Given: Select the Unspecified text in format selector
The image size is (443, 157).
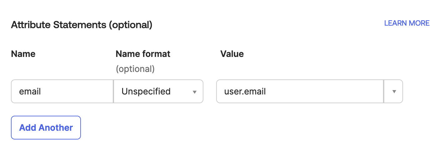Looking at the screenshot, I should point(146,91).
